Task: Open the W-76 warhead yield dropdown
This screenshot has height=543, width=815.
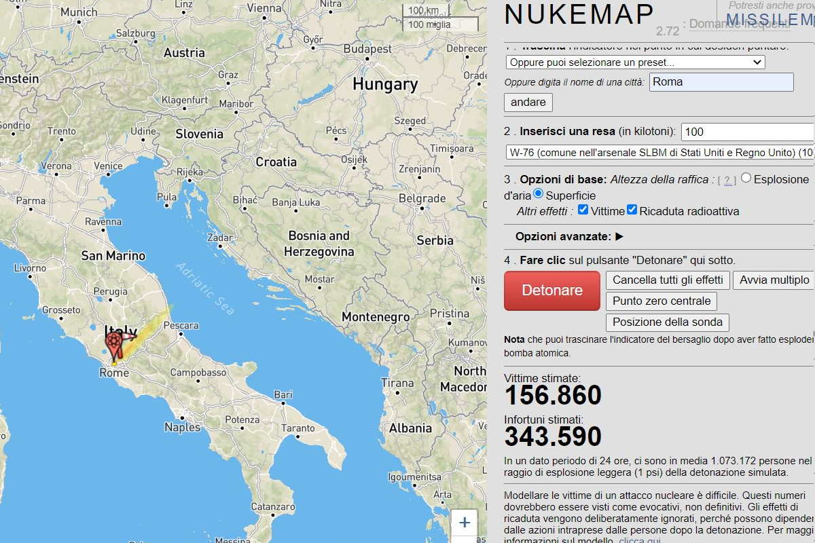Action: (x=660, y=153)
